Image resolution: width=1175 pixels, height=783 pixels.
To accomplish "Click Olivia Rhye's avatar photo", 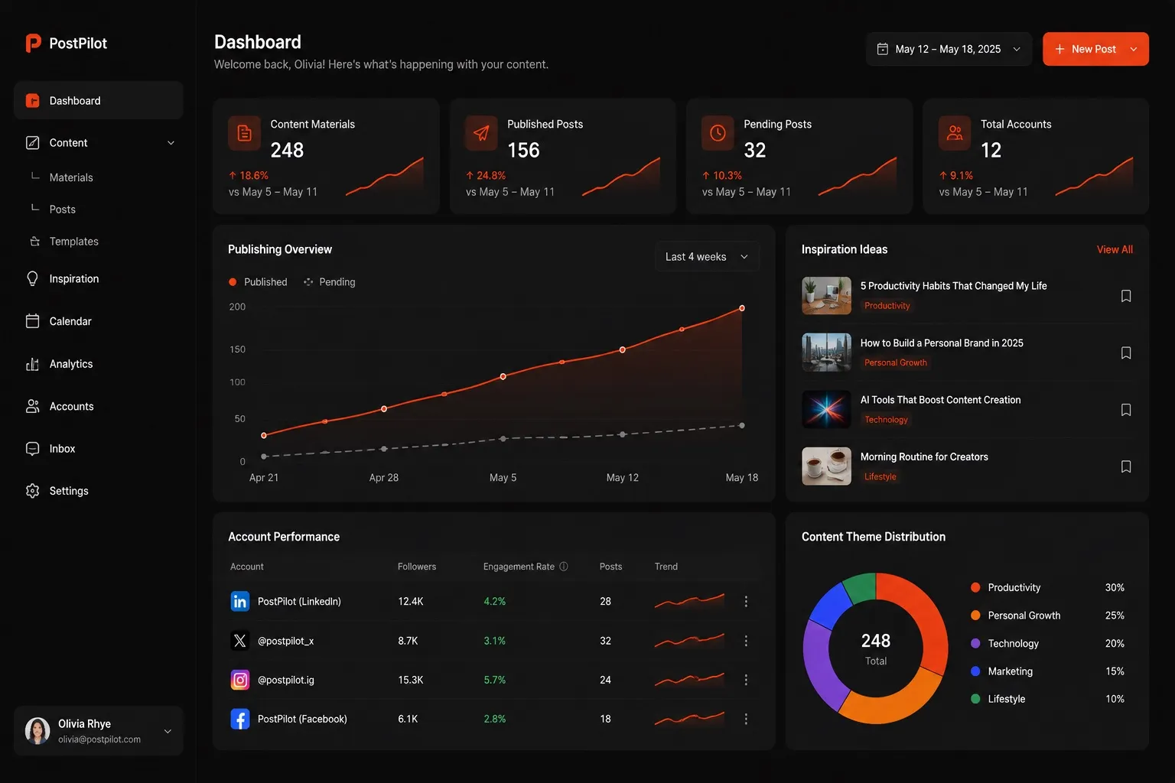I will [x=37, y=731].
